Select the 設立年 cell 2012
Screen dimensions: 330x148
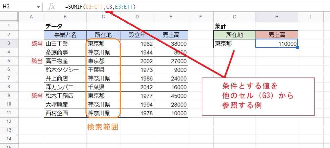pyautogui.click(x=137, y=87)
